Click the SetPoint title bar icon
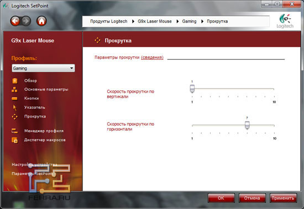 pyautogui.click(x=6, y=6)
